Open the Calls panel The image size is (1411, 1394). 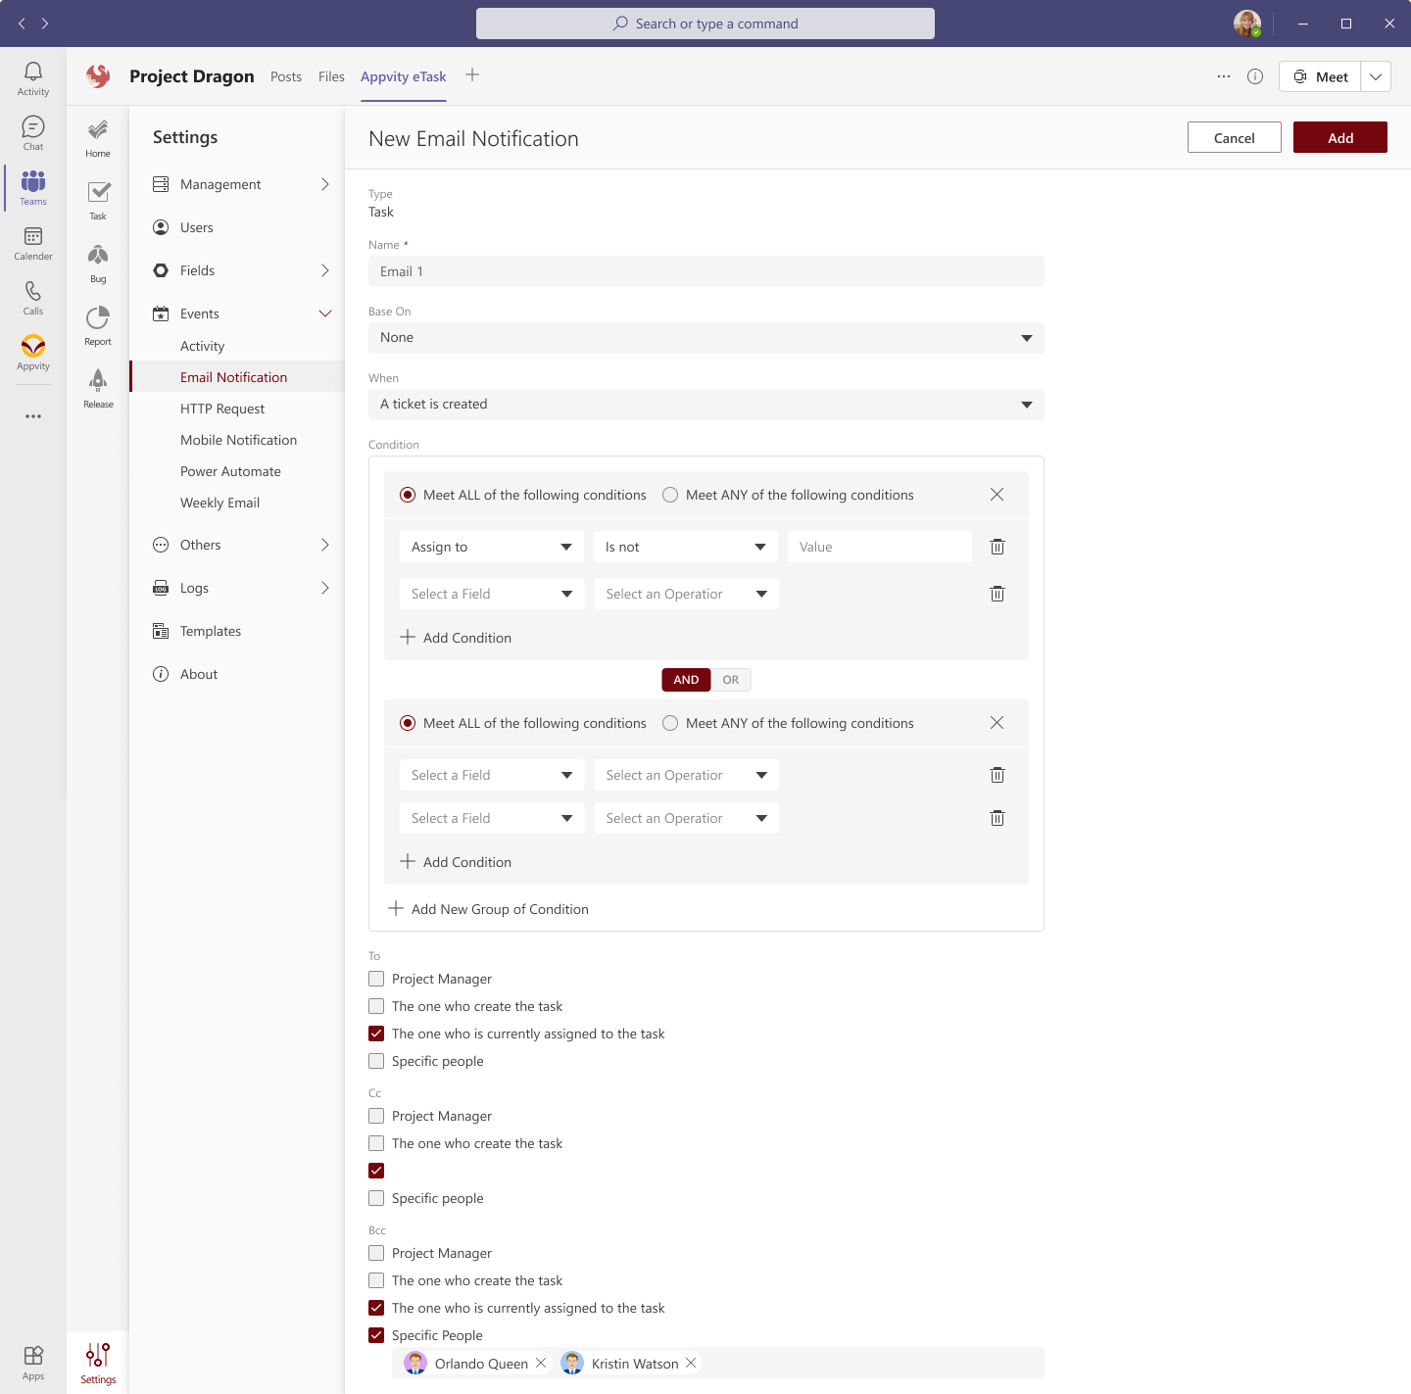32,296
